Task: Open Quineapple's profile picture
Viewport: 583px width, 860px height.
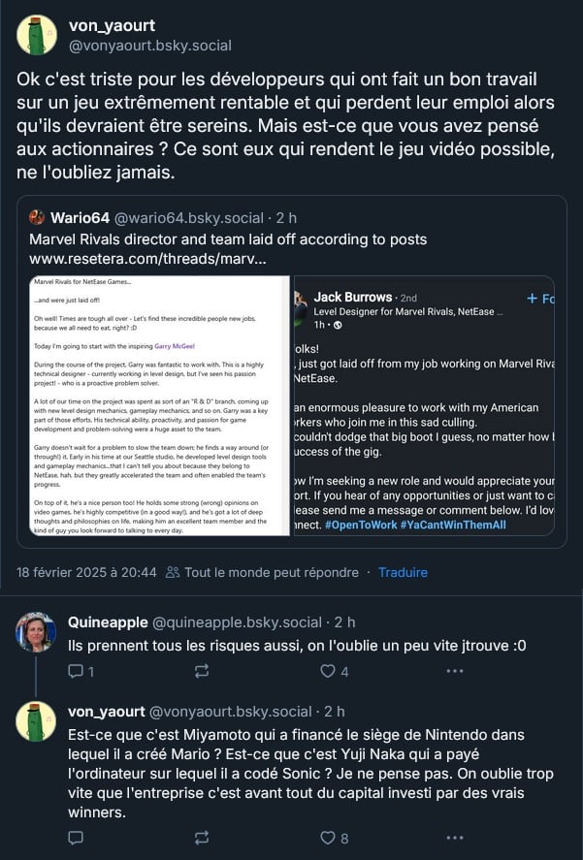Action: [x=36, y=632]
